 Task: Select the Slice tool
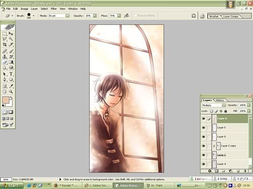pos(11,44)
